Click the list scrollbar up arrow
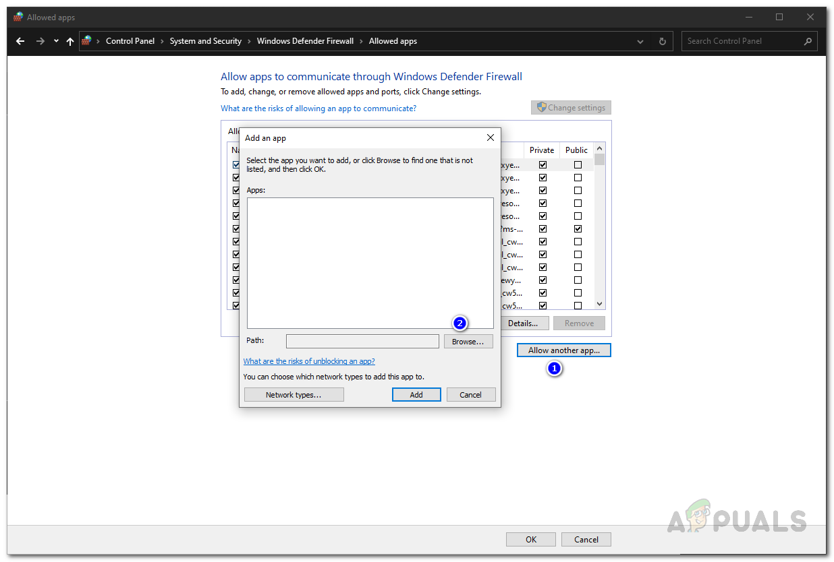The width and height of the screenshot is (834, 562). (x=600, y=148)
